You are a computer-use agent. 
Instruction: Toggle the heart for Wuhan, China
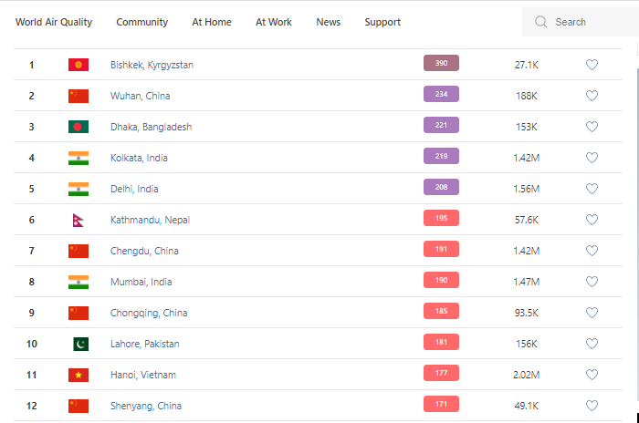click(592, 96)
